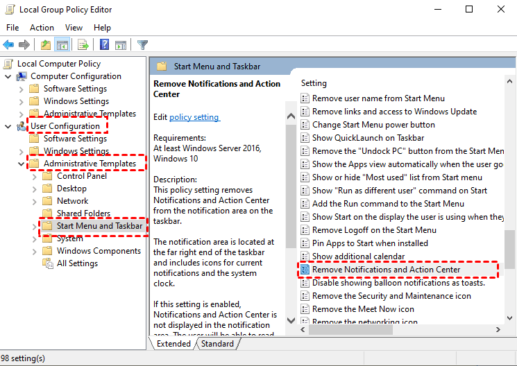Open the Action menu
The width and height of the screenshot is (517, 366).
42,28
